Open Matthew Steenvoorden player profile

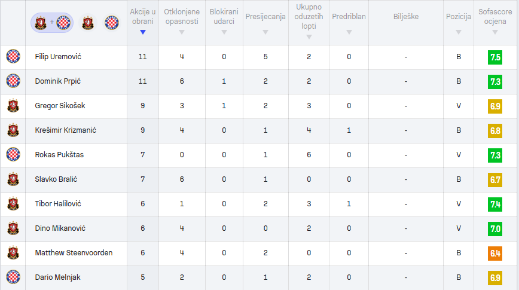tap(74, 252)
